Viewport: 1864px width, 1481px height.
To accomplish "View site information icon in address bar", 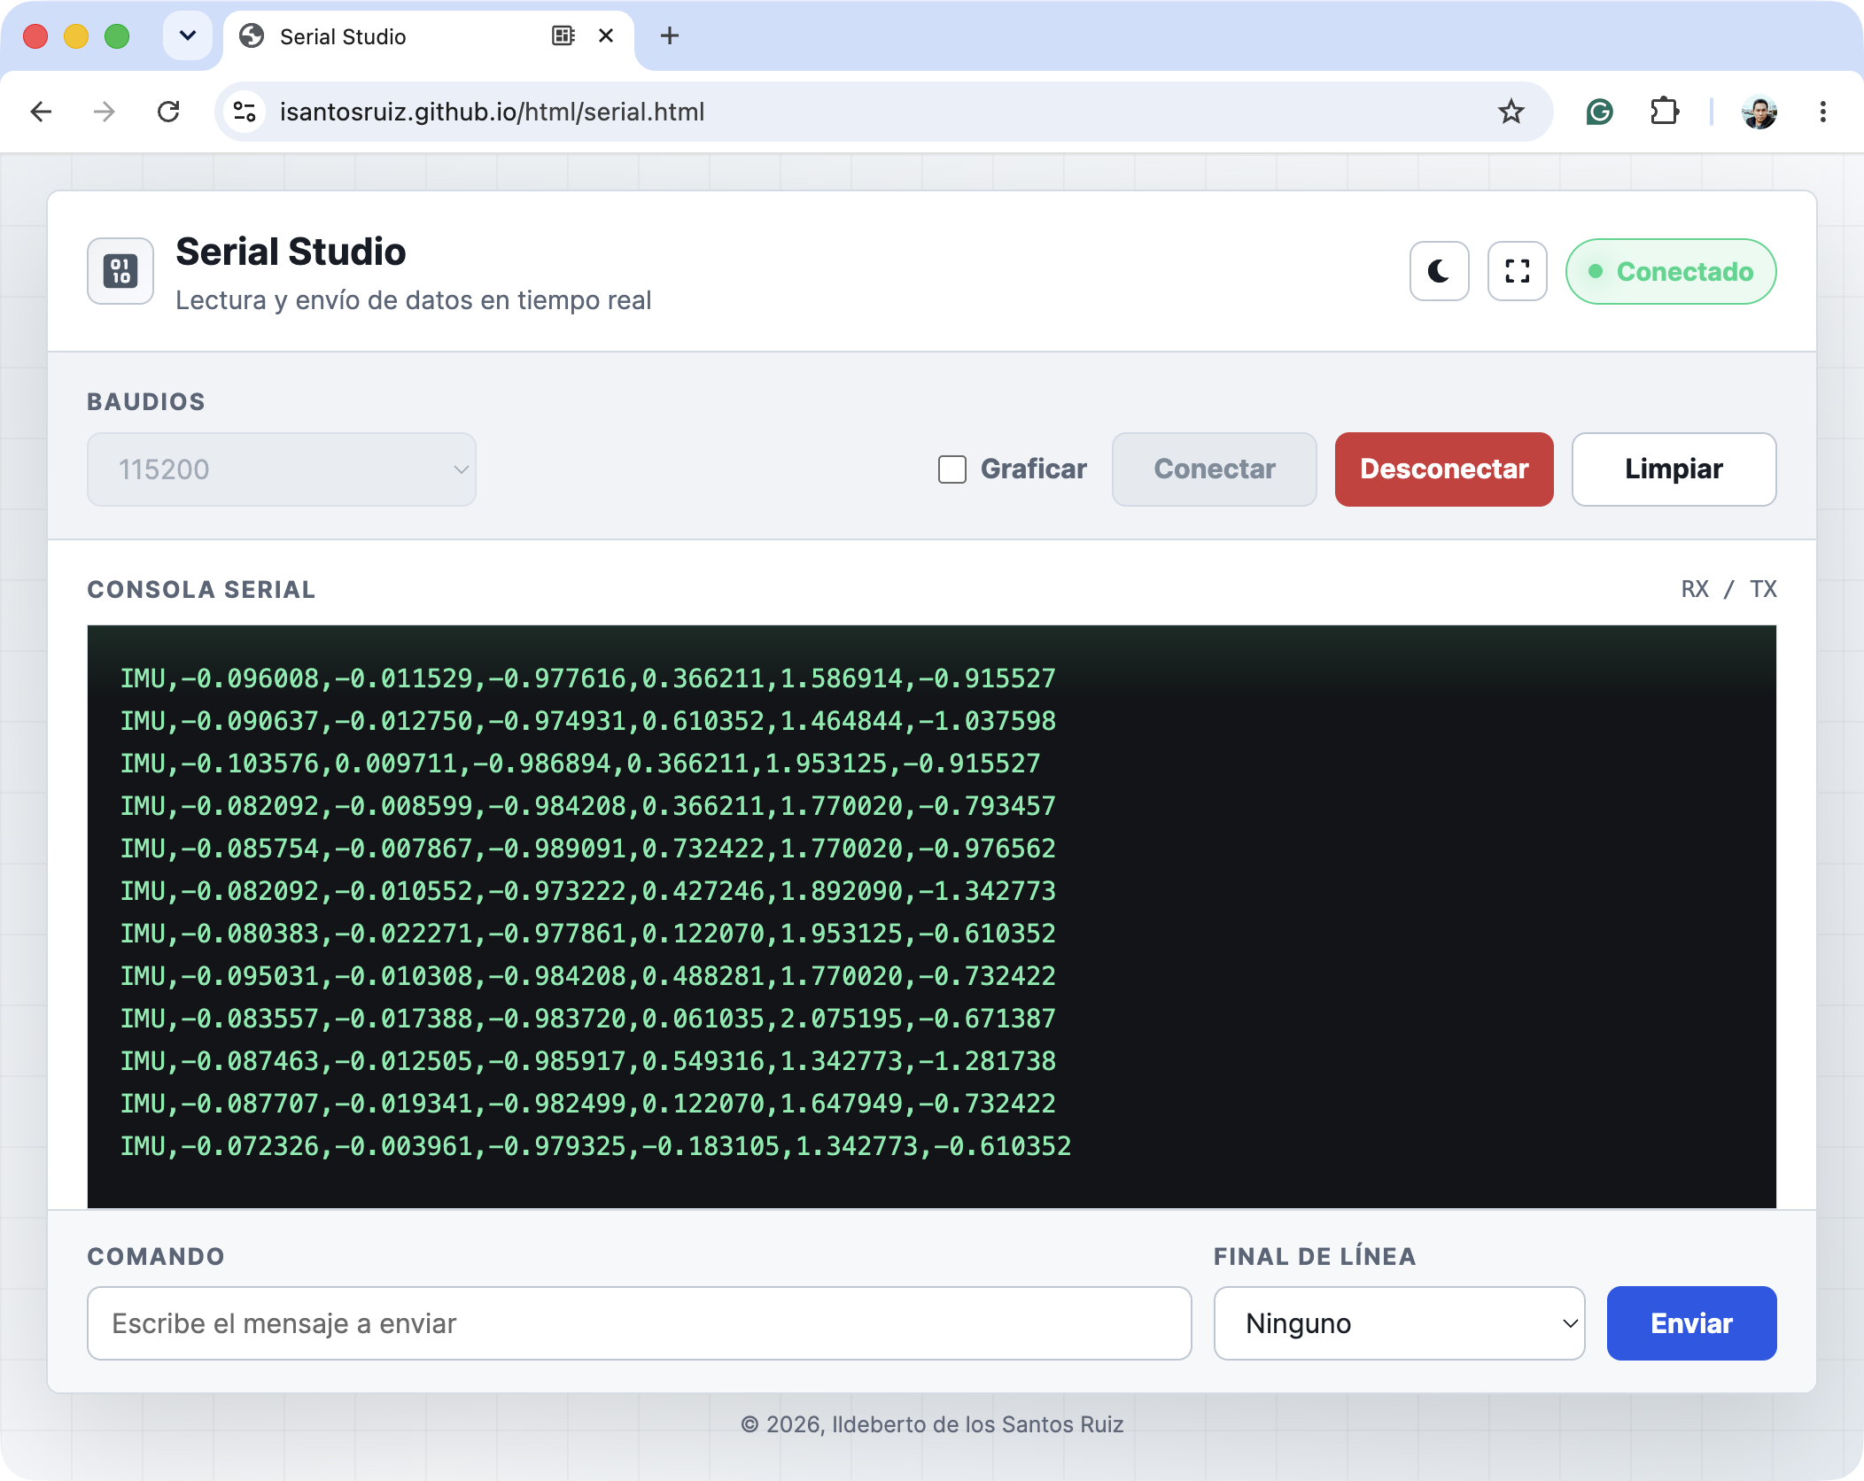I will pyautogui.click(x=245, y=112).
